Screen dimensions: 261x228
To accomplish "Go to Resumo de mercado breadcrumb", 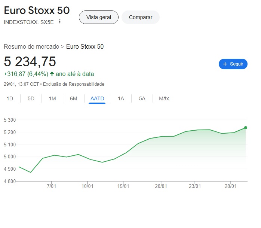I will tap(31, 46).
